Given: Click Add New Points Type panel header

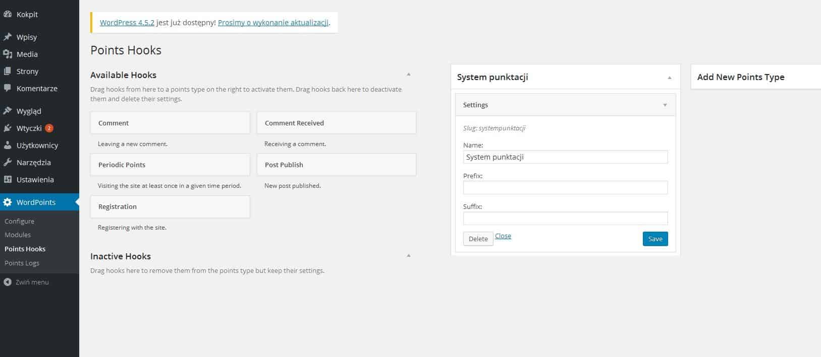Looking at the screenshot, I should [x=756, y=77].
